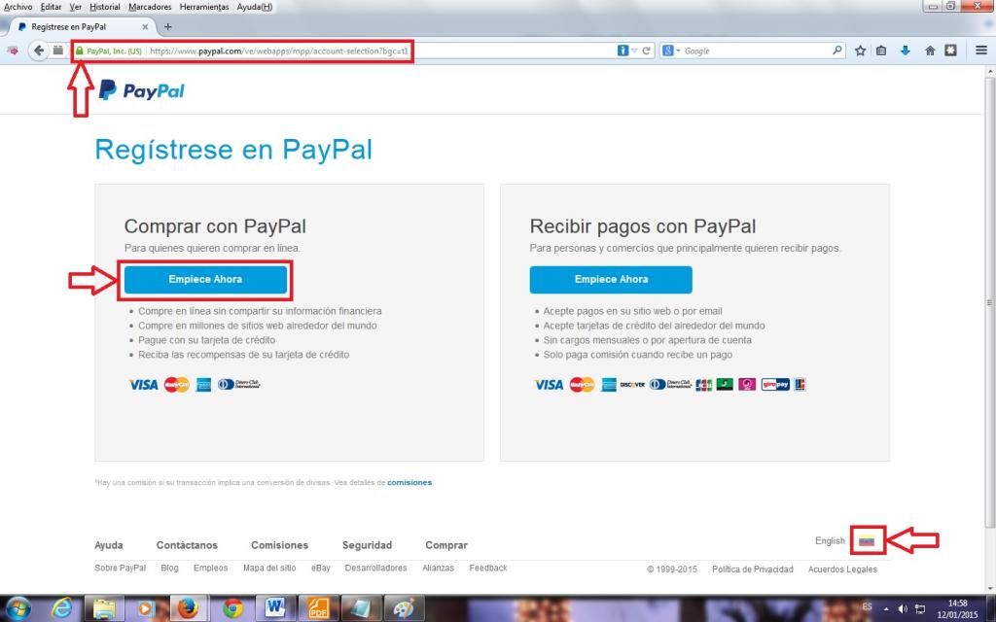
Task: Open the Comisiones footer heading link
Action: click(x=279, y=545)
